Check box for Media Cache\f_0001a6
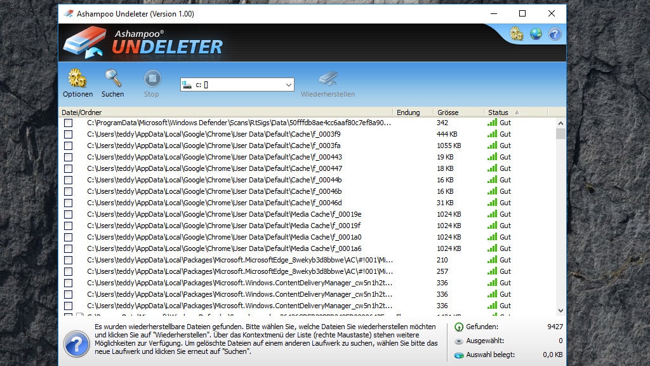Screen dimensions: 650x366 click(69, 248)
